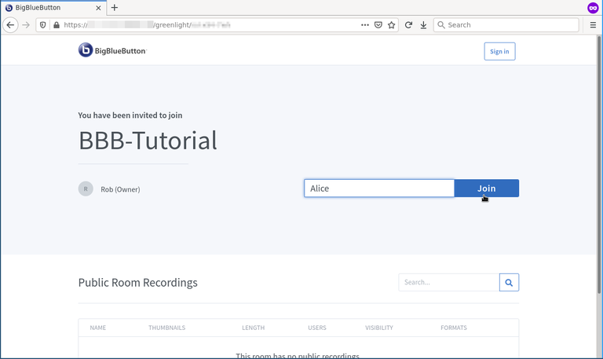The height and width of the screenshot is (359, 603).
Task: Open the downloads arrow icon
Action: pyautogui.click(x=423, y=25)
